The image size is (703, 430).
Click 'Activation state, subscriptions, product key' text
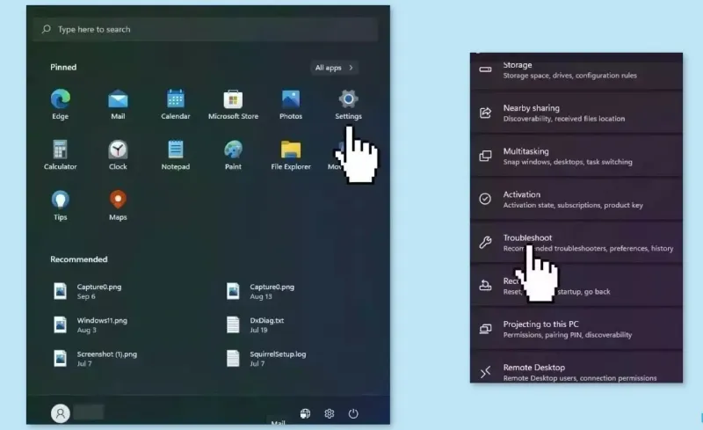coord(573,205)
